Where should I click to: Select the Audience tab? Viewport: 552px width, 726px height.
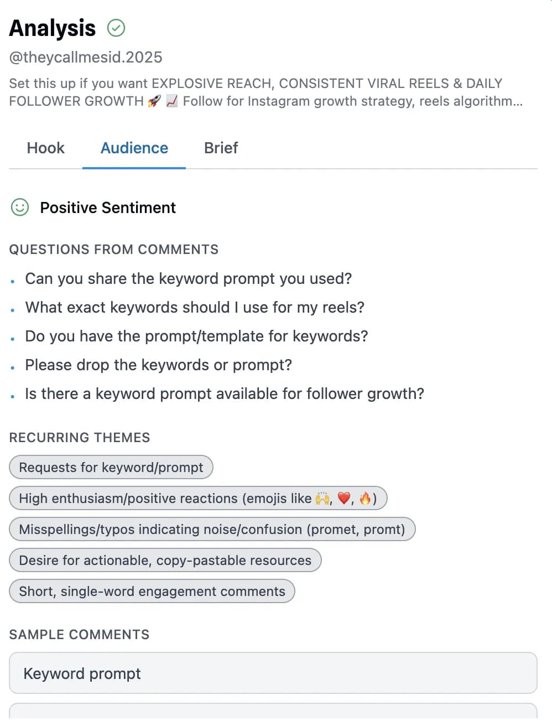point(134,148)
